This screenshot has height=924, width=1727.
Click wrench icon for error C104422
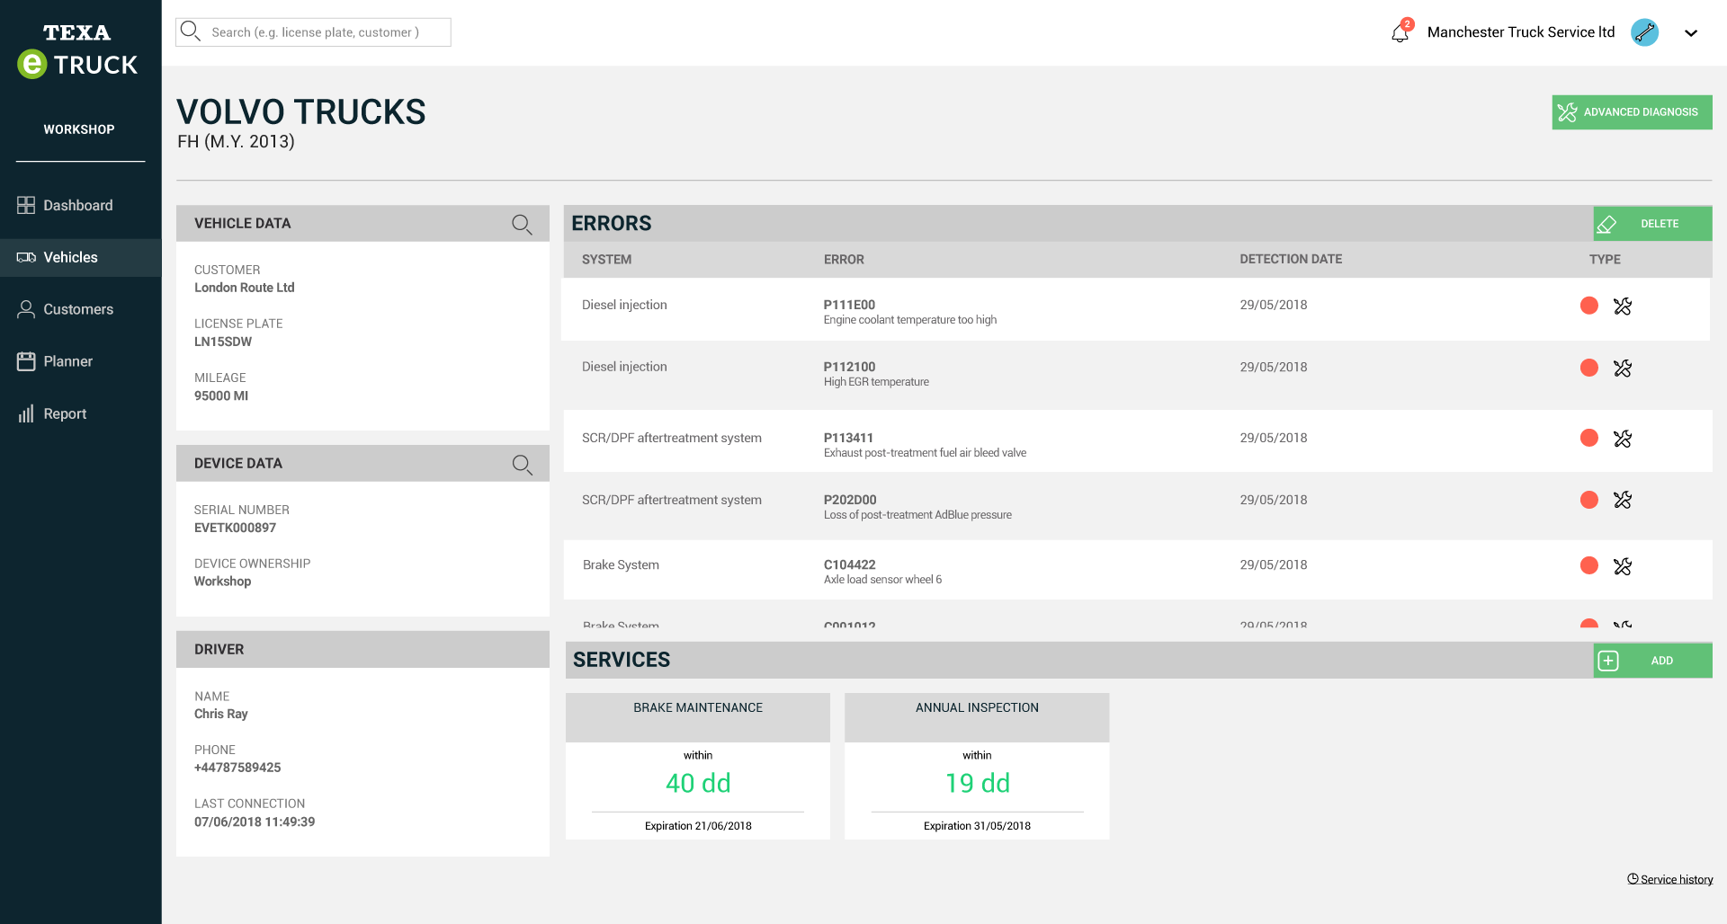[x=1623, y=565]
